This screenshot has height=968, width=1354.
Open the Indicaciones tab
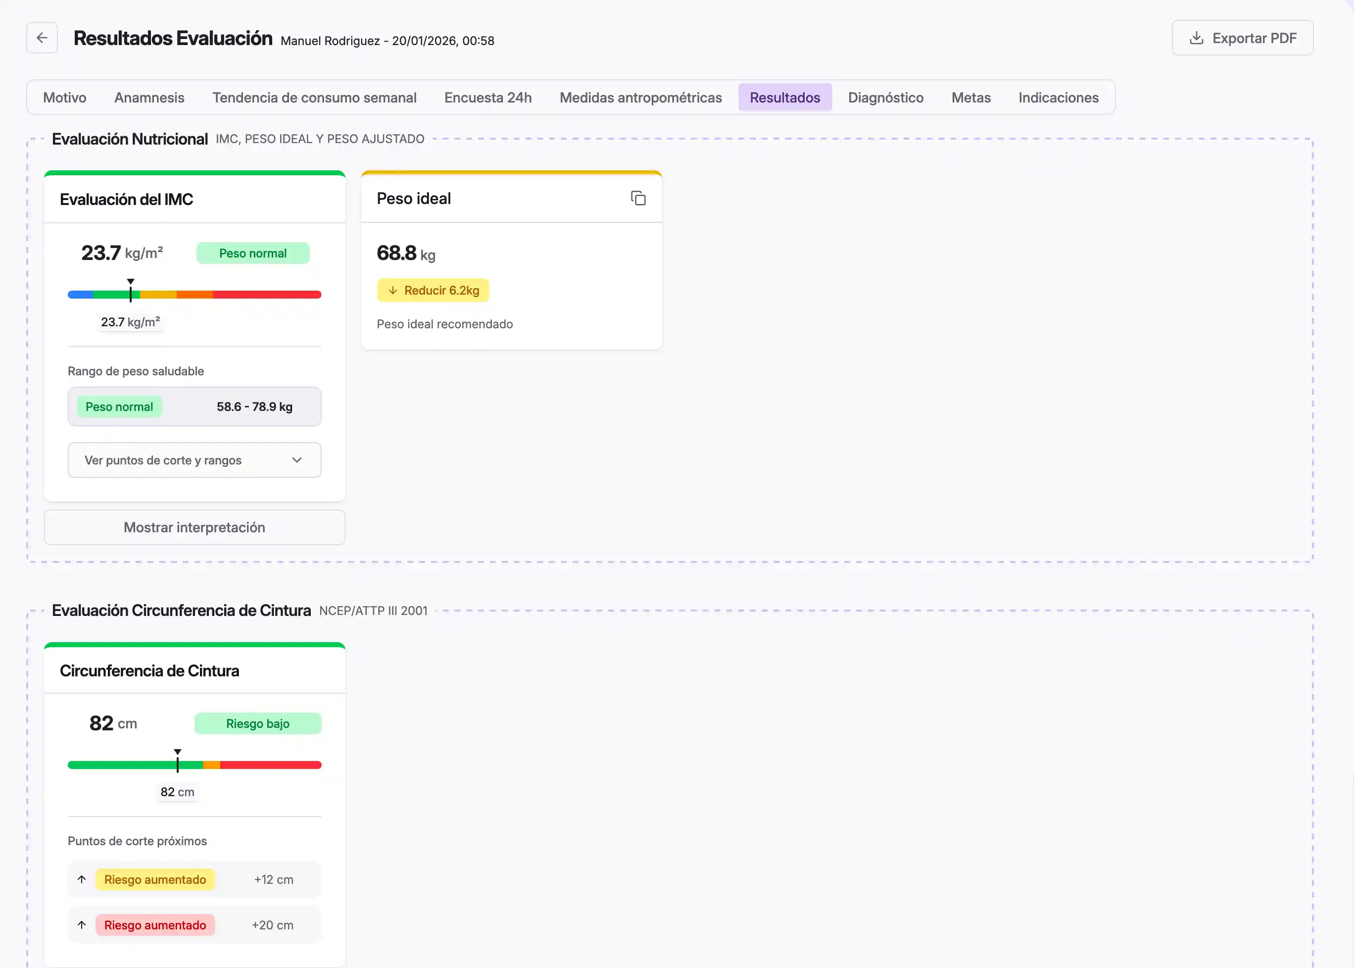(x=1059, y=97)
